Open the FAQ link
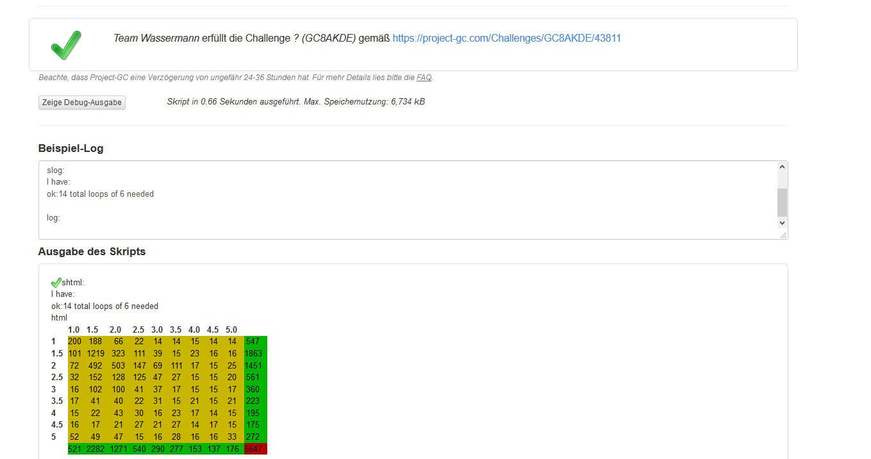Screen dimensions: 871x459 [x=424, y=78]
